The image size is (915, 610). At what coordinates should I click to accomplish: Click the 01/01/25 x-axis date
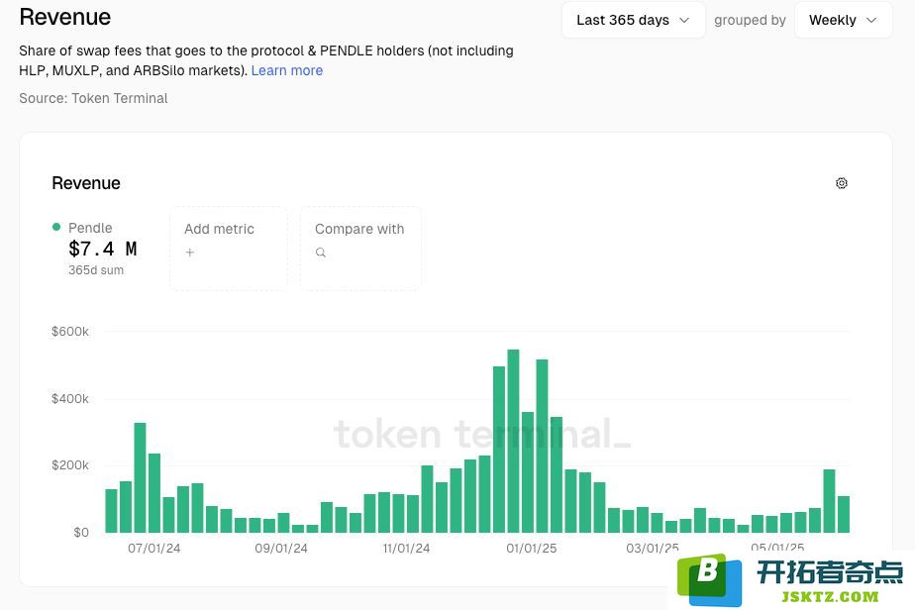point(531,549)
